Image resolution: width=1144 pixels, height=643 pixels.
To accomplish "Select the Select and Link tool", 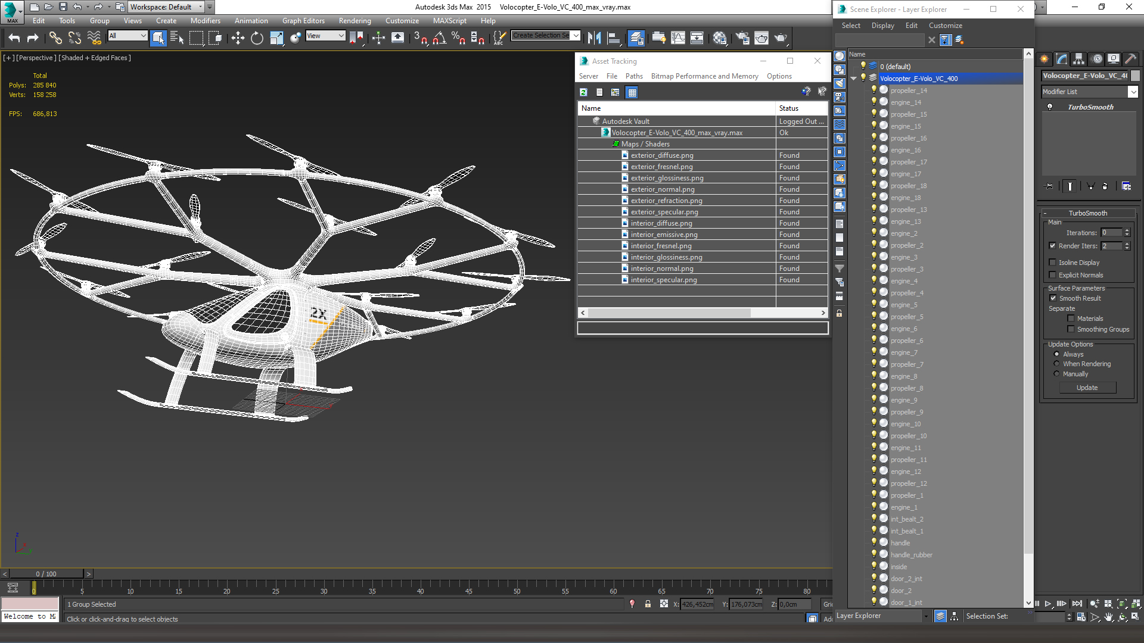I will point(55,38).
